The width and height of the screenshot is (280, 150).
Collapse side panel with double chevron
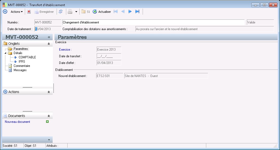click(x=49, y=37)
